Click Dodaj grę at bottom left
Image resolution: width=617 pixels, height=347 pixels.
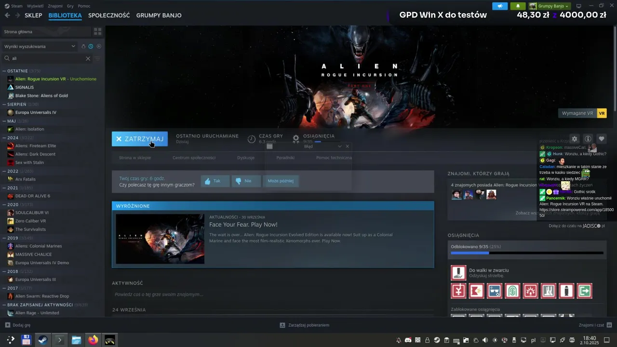coord(17,325)
